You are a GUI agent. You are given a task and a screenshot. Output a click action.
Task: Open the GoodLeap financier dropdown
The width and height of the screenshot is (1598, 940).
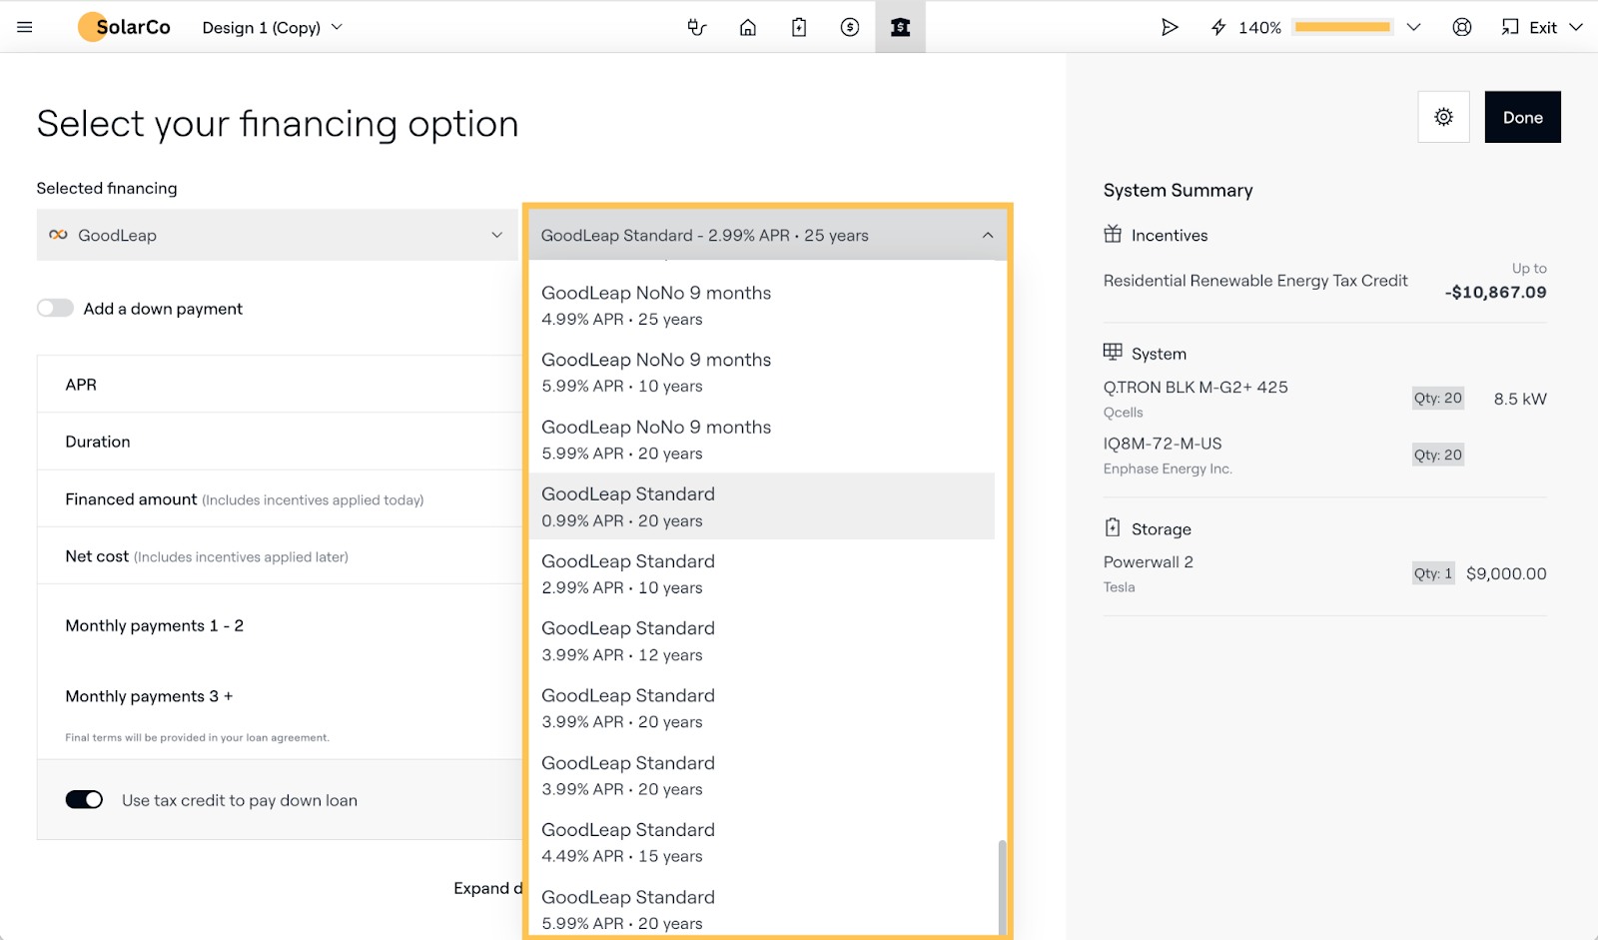pyautogui.click(x=277, y=236)
